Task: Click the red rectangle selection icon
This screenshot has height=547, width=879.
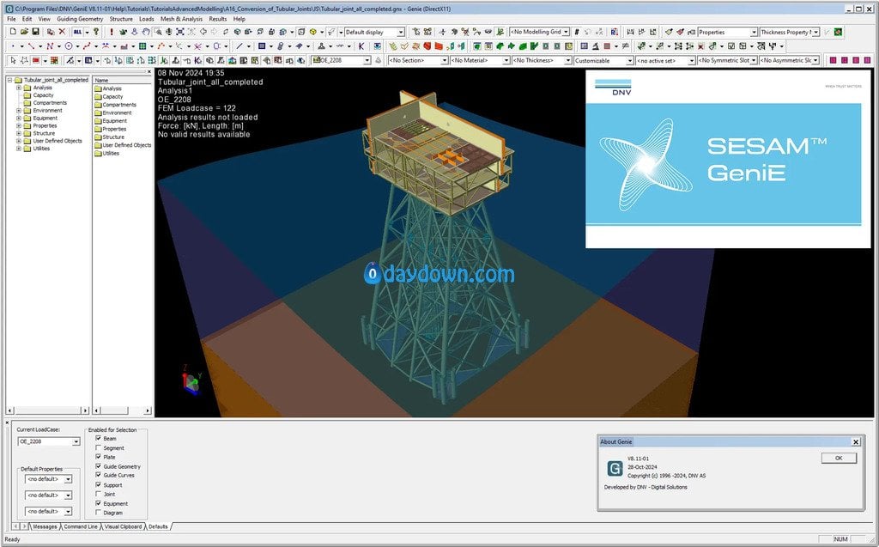Action: coord(36,60)
